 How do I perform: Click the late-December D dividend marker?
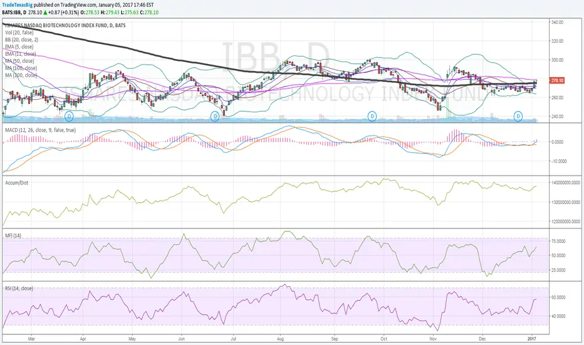click(518, 117)
